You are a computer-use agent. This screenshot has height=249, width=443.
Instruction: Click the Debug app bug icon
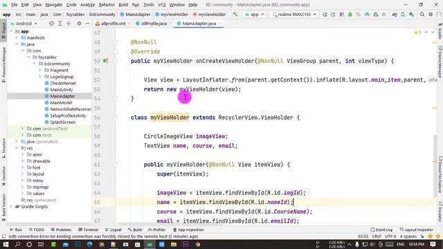(350, 15)
